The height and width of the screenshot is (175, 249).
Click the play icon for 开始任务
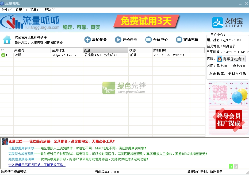point(118,40)
